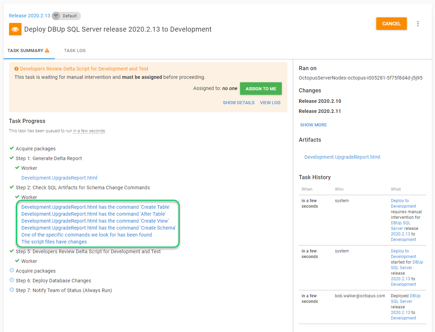Switch to the Task Log tab

[75, 51]
